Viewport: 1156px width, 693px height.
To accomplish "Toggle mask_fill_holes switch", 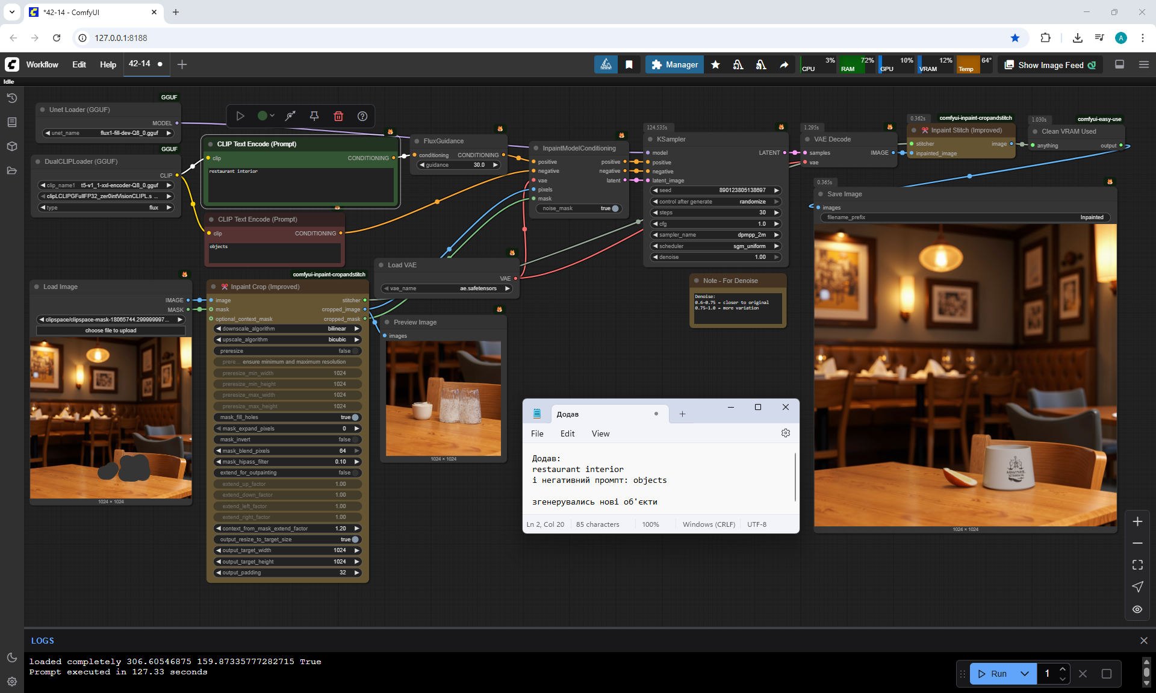I will [x=354, y=417].
